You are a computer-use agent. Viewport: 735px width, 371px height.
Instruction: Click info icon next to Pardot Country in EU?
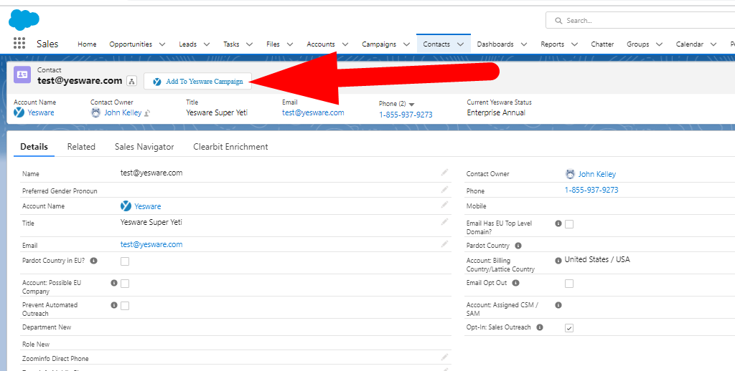[94, 261]
